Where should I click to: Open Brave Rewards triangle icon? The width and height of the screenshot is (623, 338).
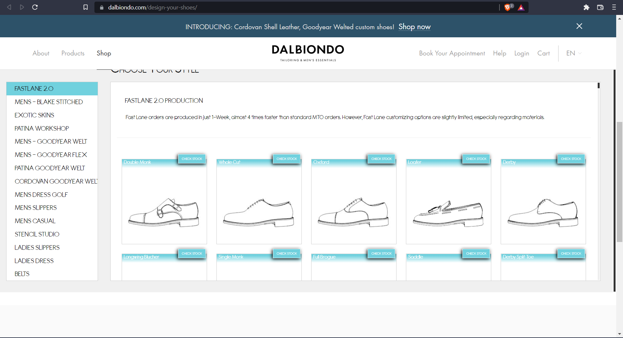(x=521, y=7)
